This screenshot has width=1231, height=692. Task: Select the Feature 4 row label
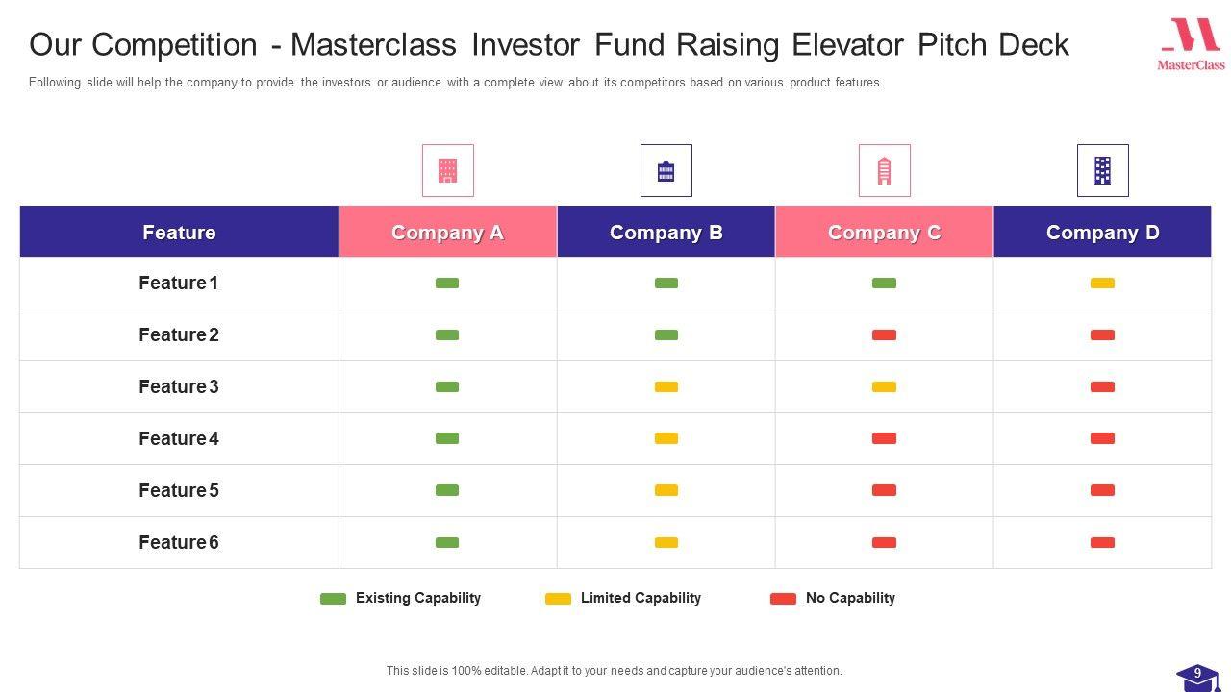(x=179, y=438)
